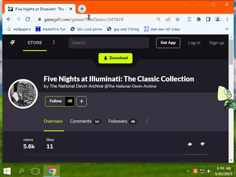
Task: Switch to the Comments tab
Action: point(85,121)
